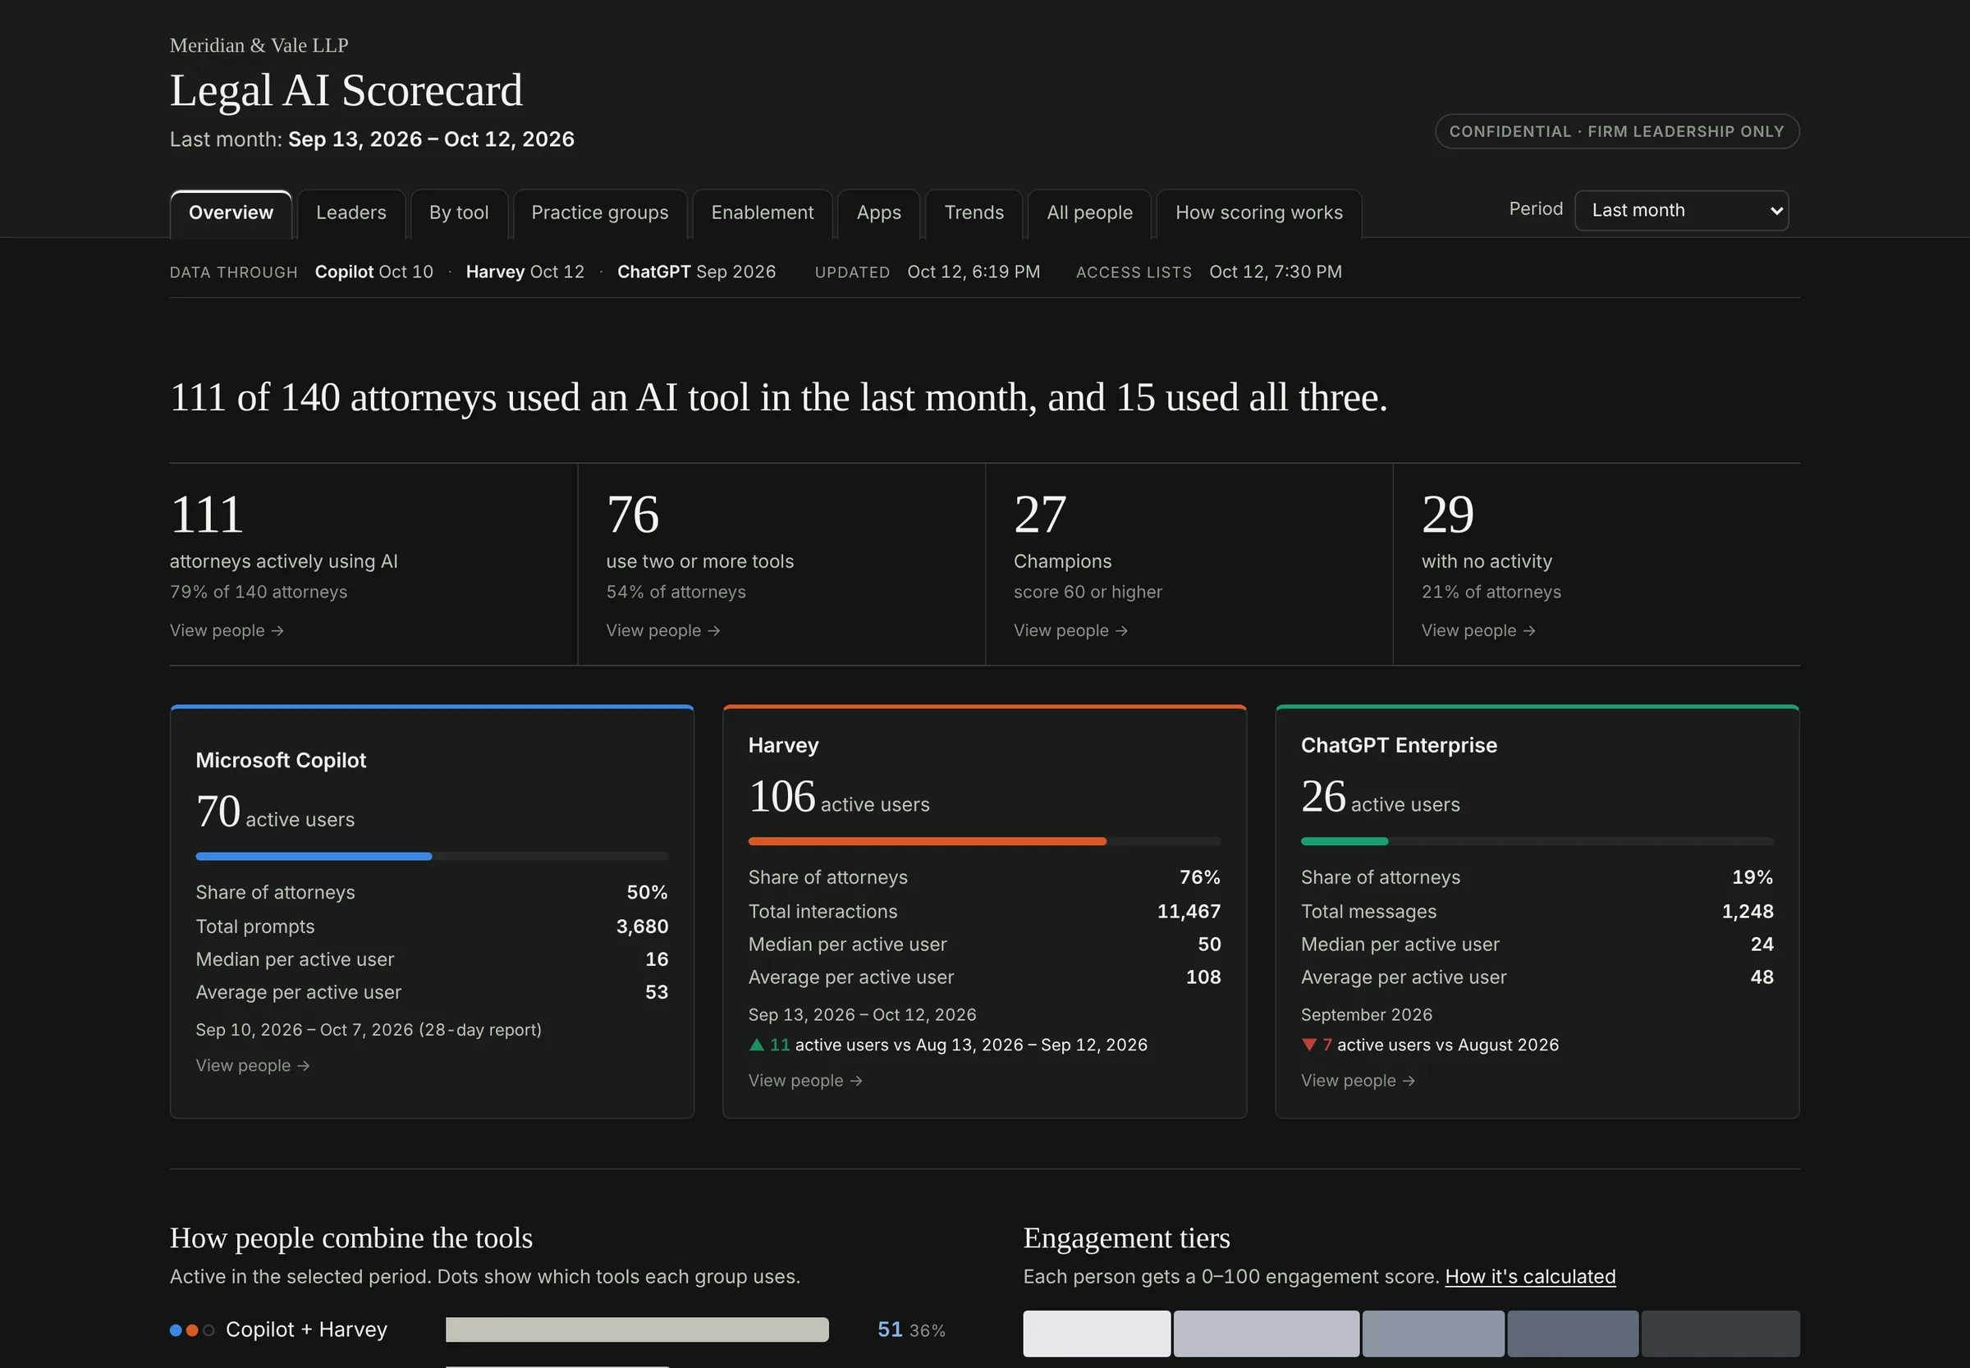Viewport: 1970px width, 1368px height.
Task: Switch to the Leaders tab
Action: (350, 213)
